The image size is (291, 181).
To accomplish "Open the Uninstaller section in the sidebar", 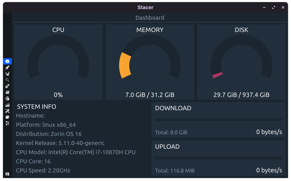I will pyautogui.click(x=7, y=99).
